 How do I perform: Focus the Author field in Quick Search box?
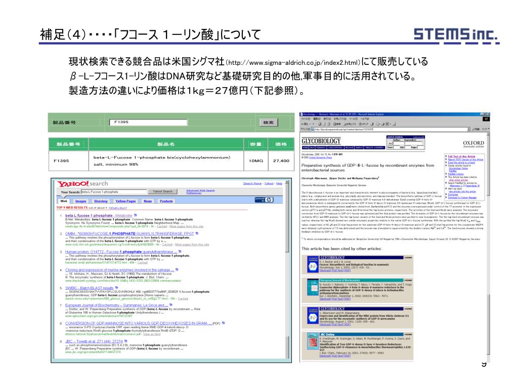coord(398,143)
